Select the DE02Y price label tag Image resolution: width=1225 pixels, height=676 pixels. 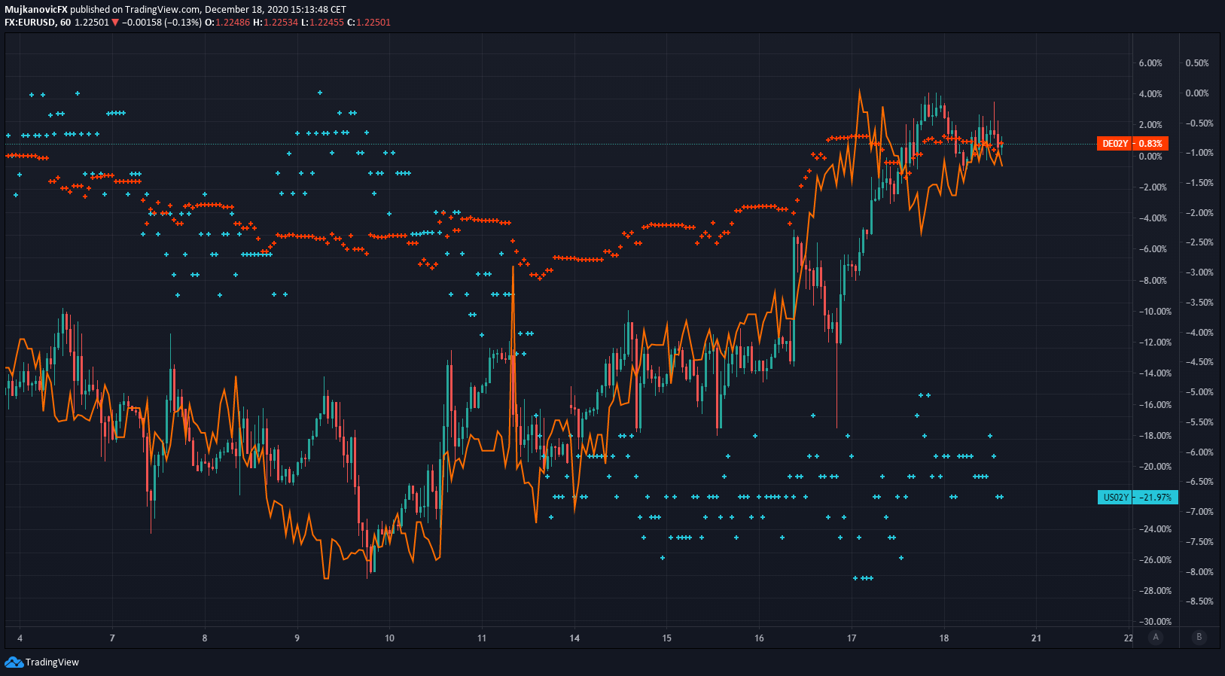click(1132, 144)
